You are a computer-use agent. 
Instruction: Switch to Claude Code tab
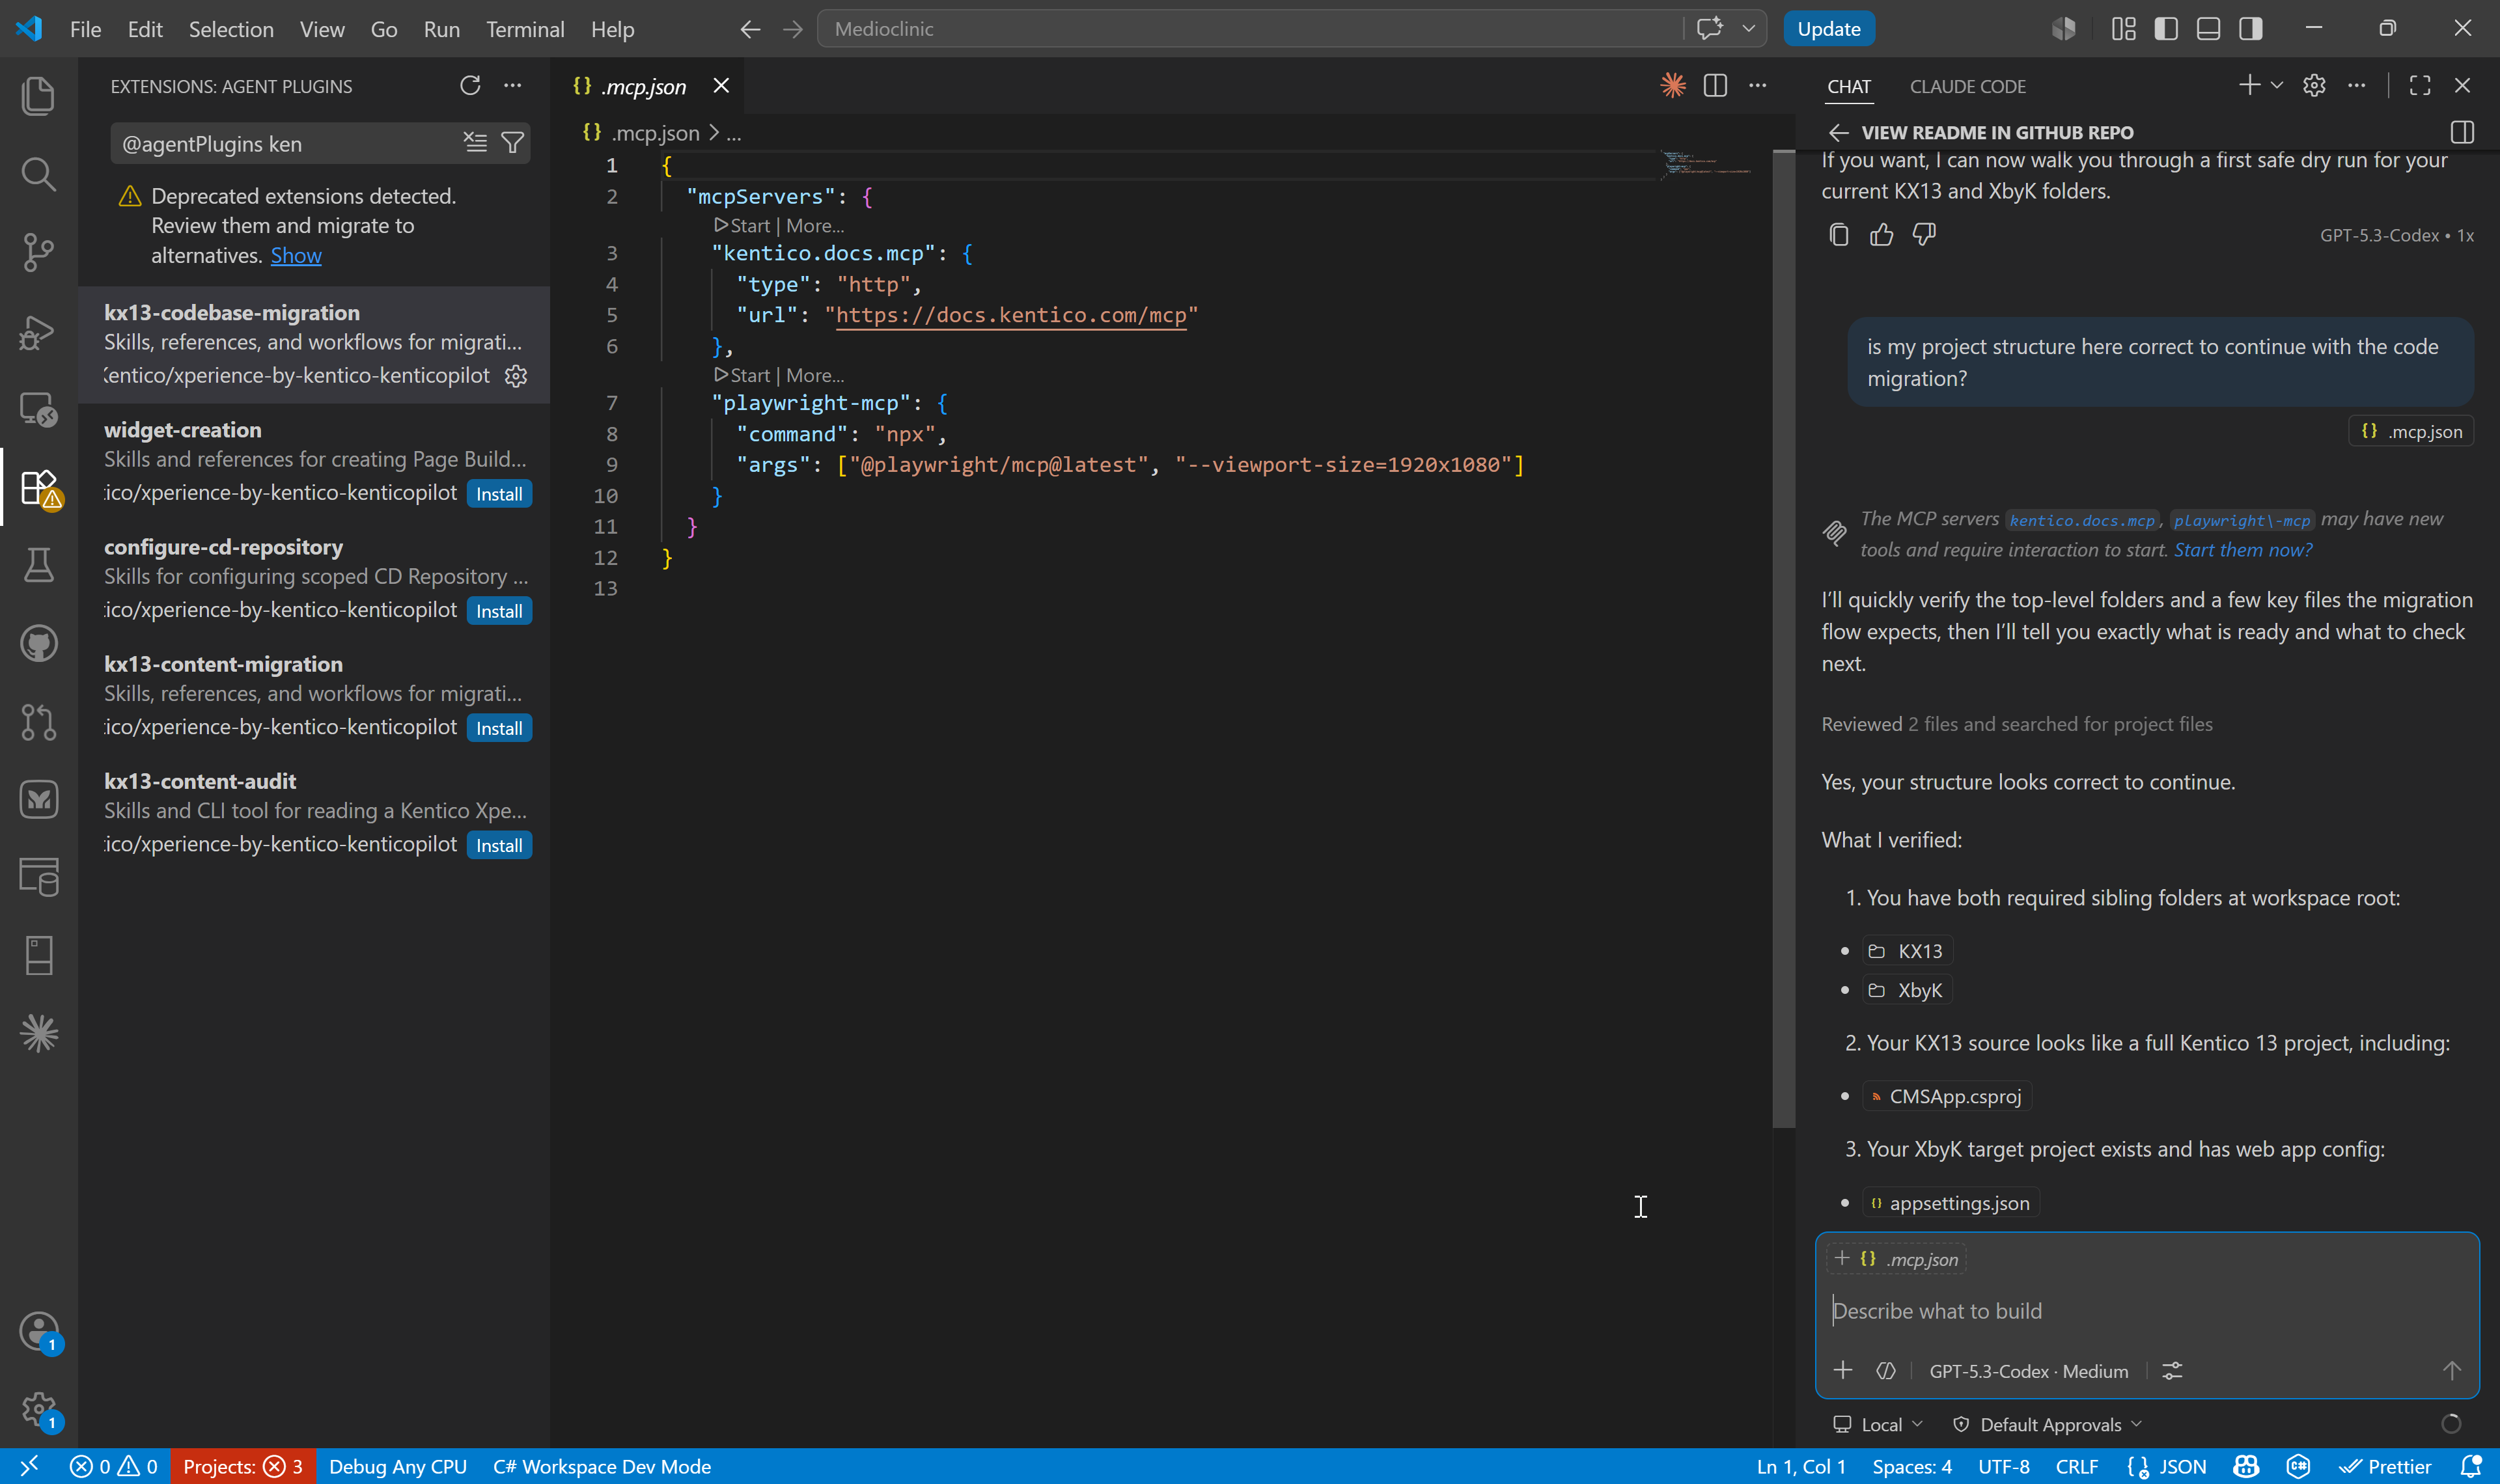[1967, 86]
